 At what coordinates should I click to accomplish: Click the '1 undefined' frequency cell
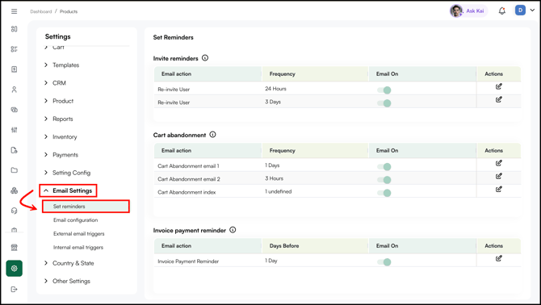278,191
